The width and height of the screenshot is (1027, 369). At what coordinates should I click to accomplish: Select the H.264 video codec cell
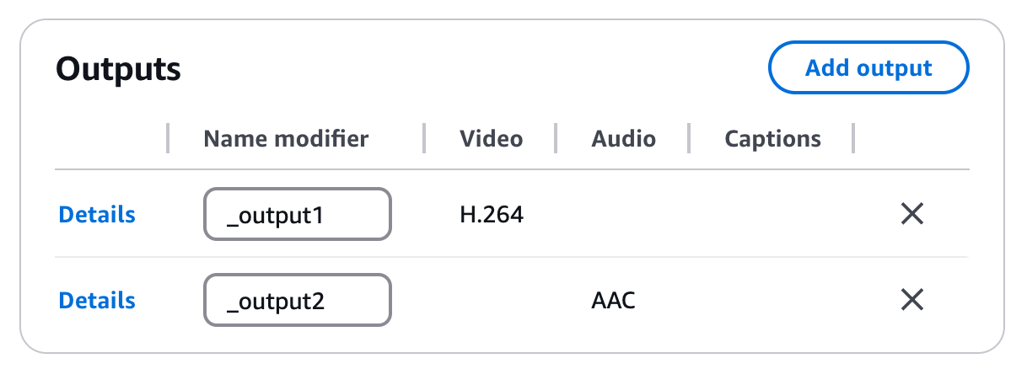click(492, 215)
